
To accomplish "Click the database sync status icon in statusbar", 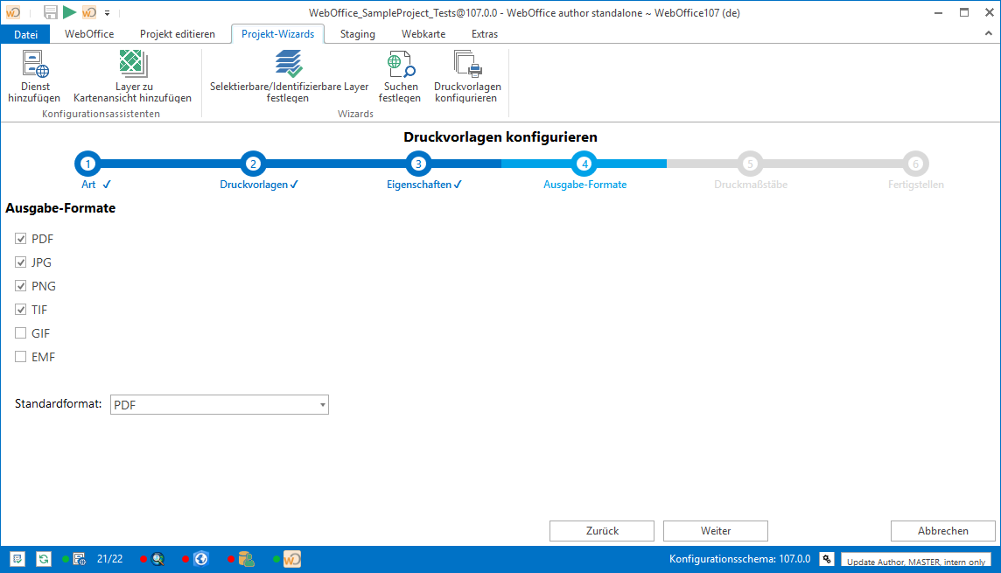I will (x=43, y=558).
